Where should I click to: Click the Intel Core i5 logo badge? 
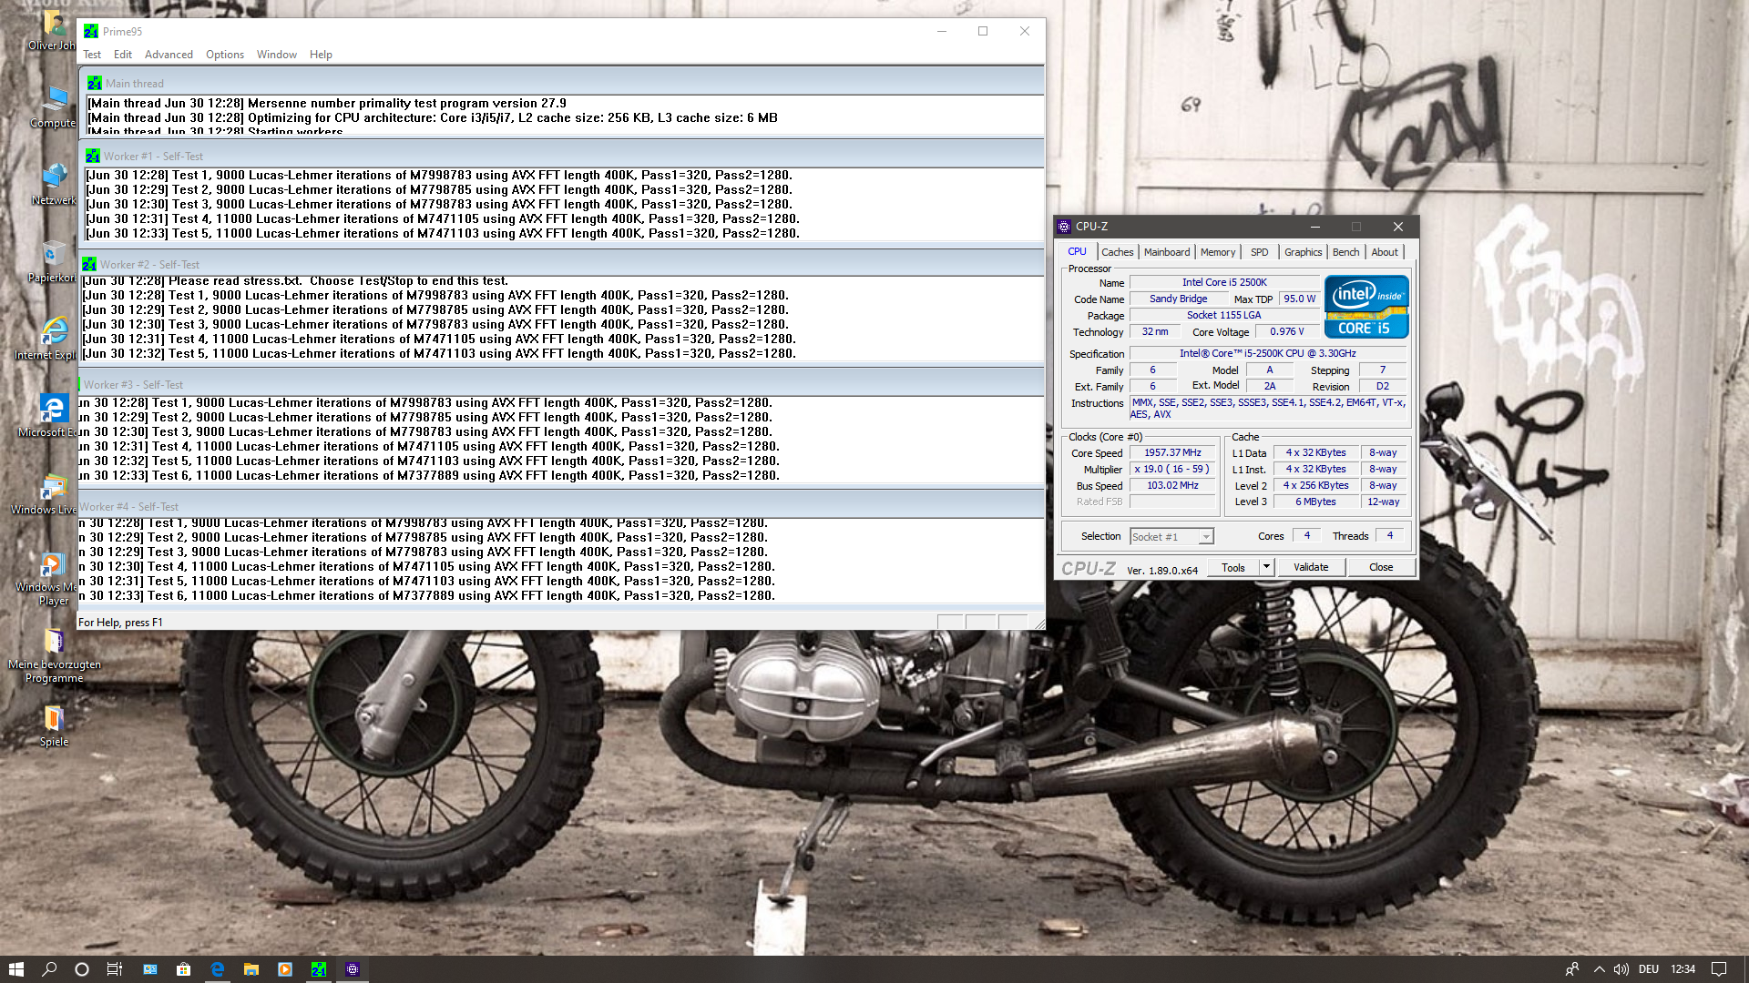[x=1366, y=307]
